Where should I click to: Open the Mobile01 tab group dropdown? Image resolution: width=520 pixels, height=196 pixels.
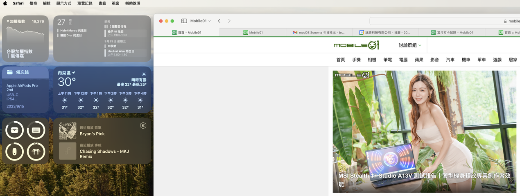[x=201, y=21]
